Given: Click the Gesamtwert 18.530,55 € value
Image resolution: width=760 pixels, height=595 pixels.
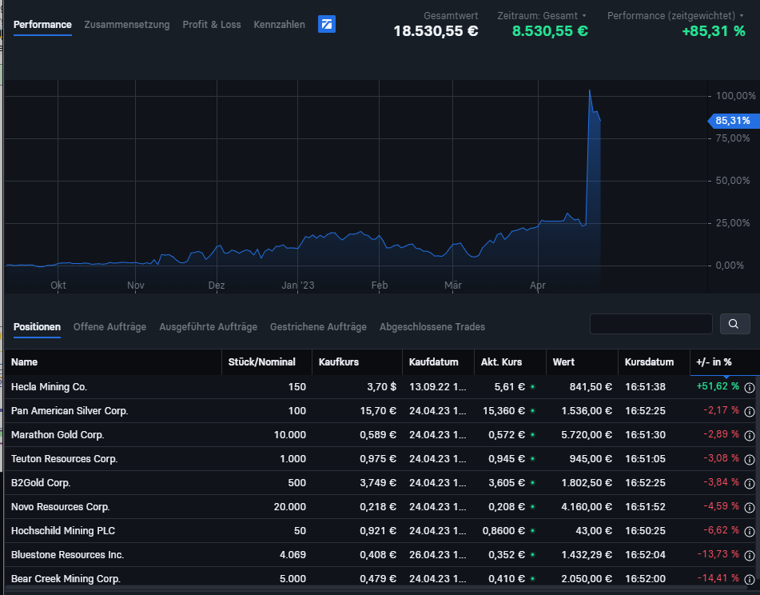Looking at the screenshot, I should (436, 31).
